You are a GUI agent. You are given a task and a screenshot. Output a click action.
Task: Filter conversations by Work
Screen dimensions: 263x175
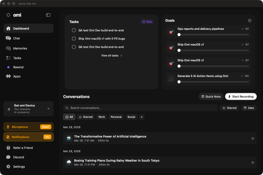click(x=102, y=117)
